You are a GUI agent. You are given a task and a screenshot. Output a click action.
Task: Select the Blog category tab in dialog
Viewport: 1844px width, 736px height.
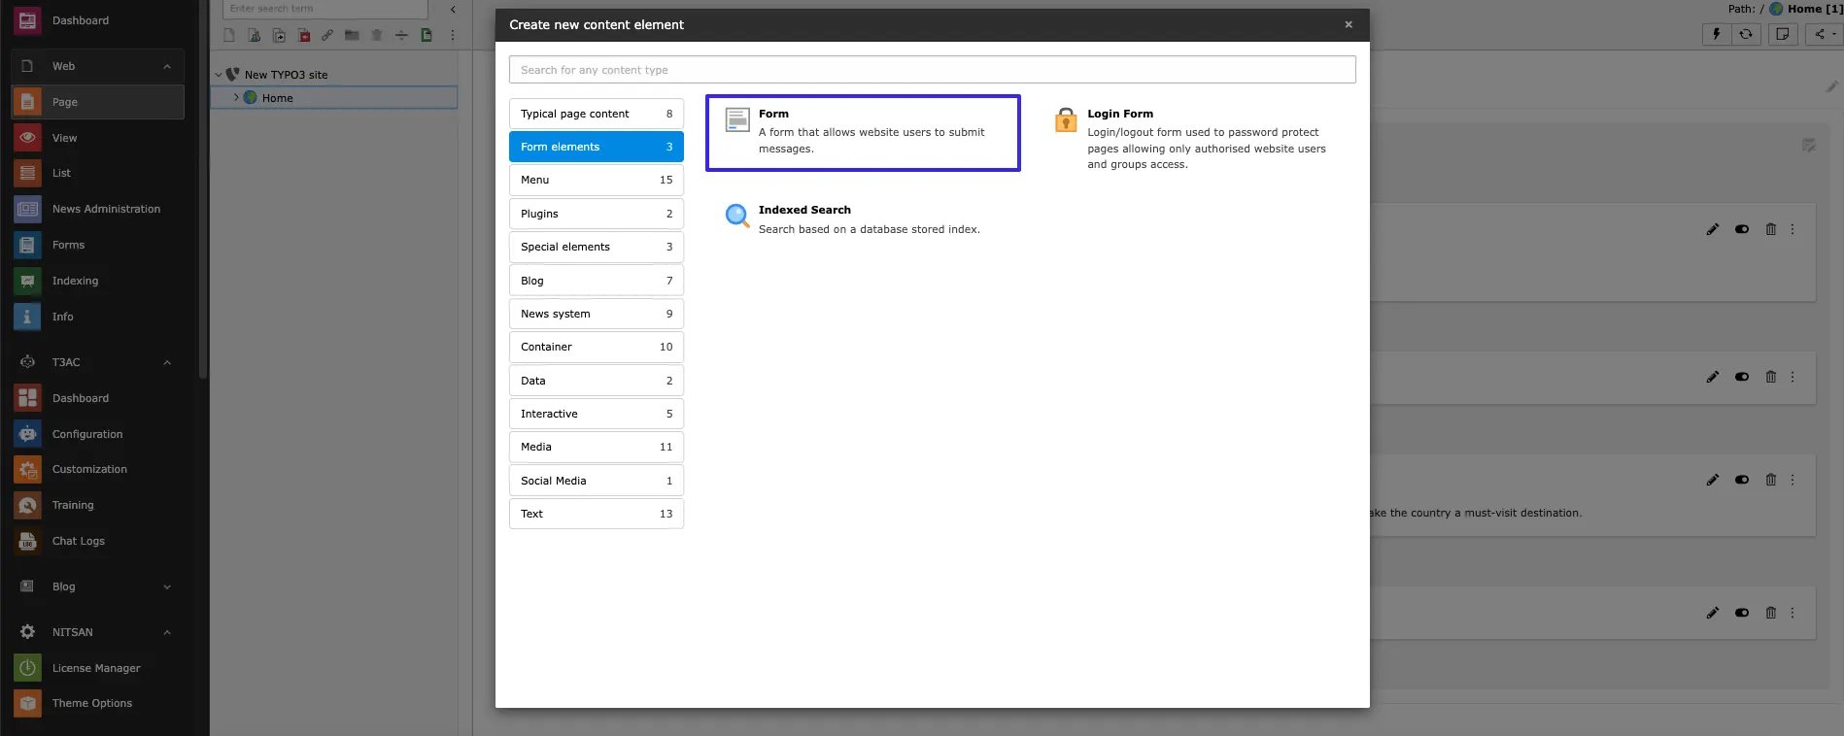597,281
